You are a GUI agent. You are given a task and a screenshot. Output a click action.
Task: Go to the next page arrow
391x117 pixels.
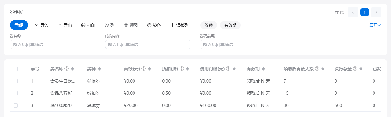[x=376, y=12]
